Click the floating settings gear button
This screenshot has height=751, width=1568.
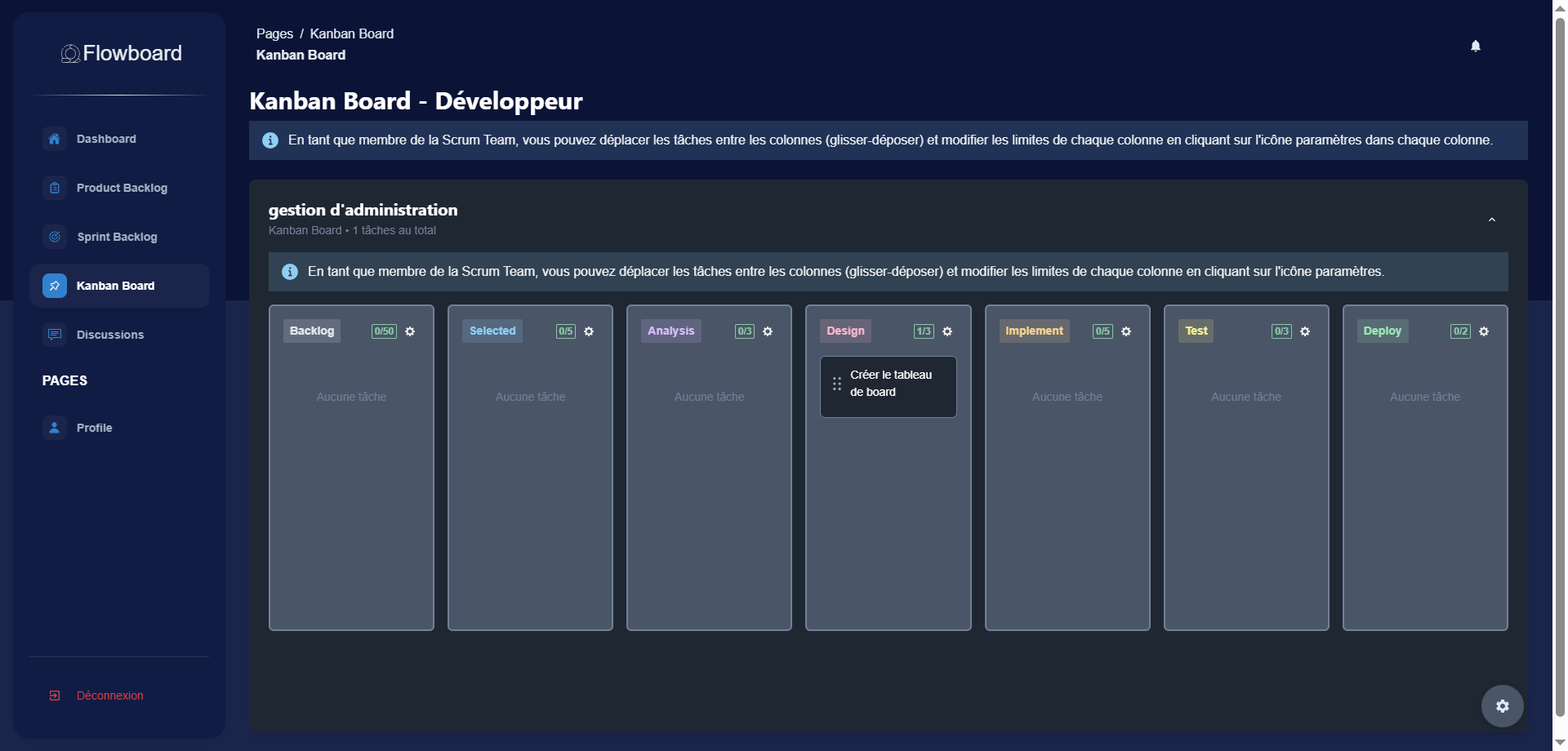1503,706
